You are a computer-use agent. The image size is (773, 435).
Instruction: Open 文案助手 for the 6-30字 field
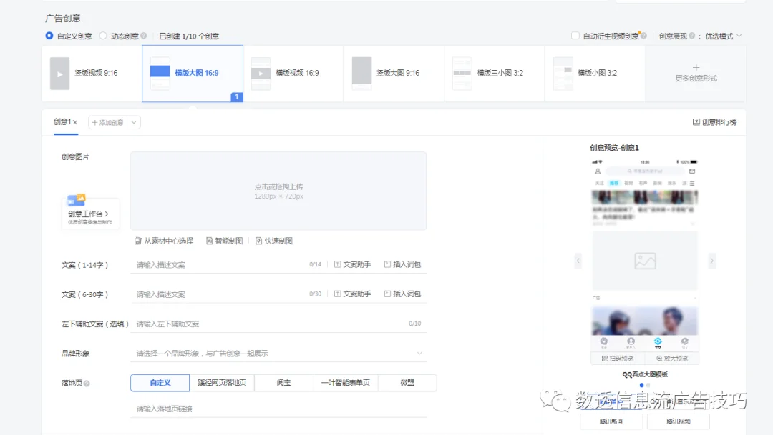pos(352,294)
